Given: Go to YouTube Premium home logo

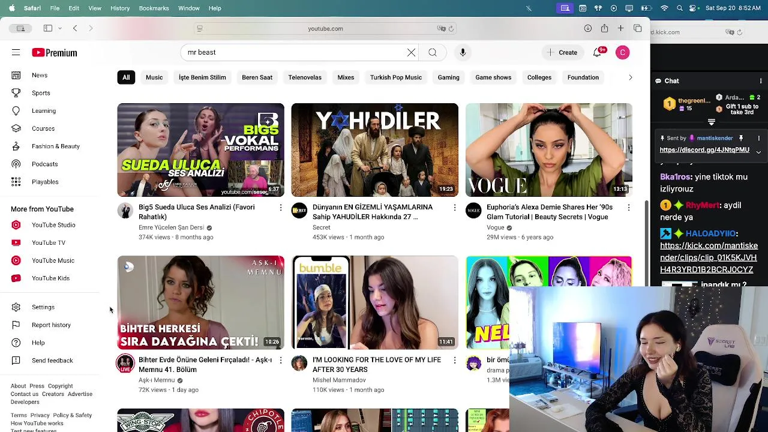Looking at the screenshot, I should click(55, 53).
